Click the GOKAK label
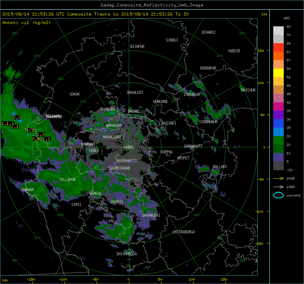 (75, 94)
